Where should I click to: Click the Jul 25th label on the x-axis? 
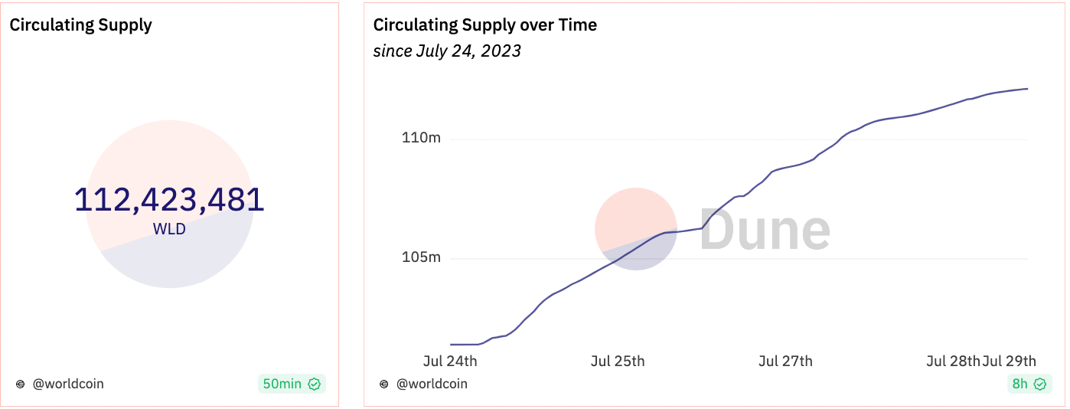618,361
